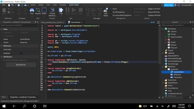Click the Format Selection icon
The image size is (194, 109).
52,10
